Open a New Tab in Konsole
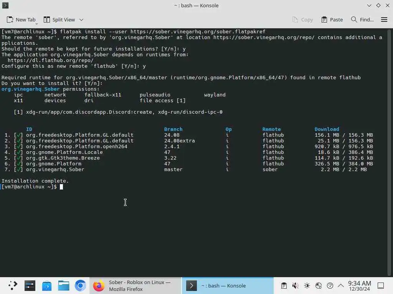This screenshot has height=294, width=393. [x=21, y=20]
